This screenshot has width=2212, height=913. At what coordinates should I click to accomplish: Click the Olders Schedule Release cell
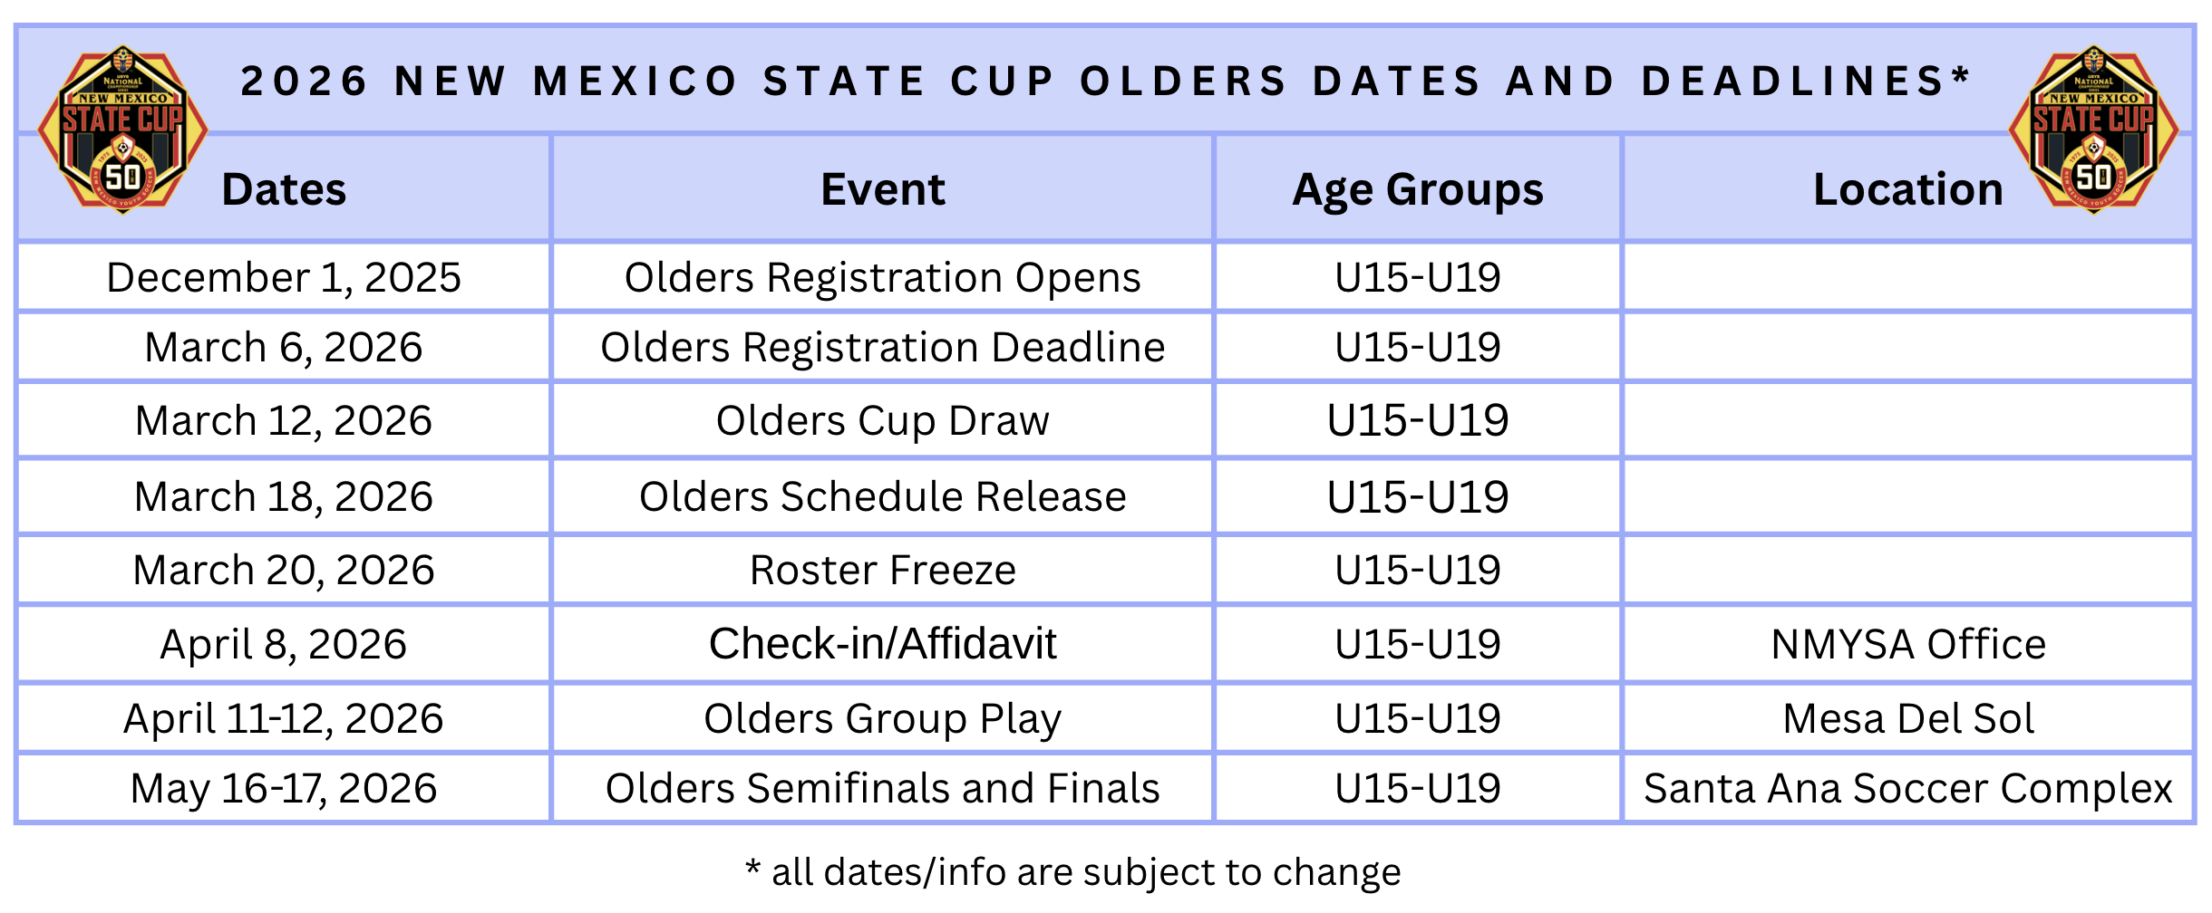click(882, 497)
